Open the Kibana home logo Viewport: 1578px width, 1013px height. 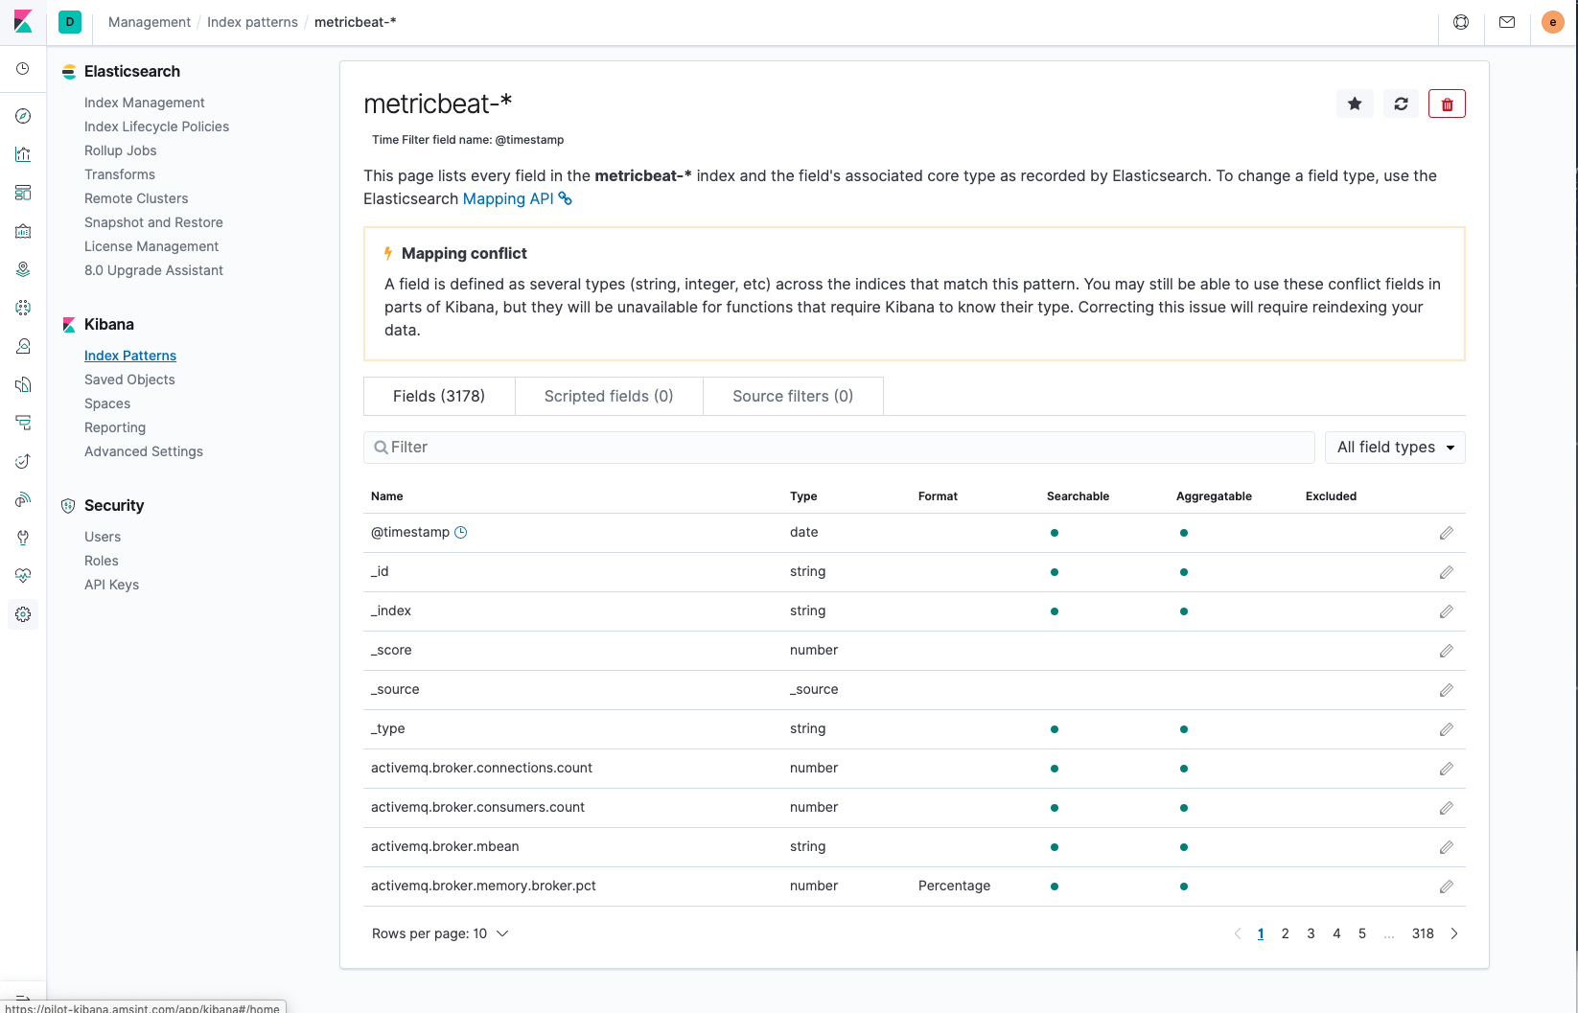tap(23, 22)
